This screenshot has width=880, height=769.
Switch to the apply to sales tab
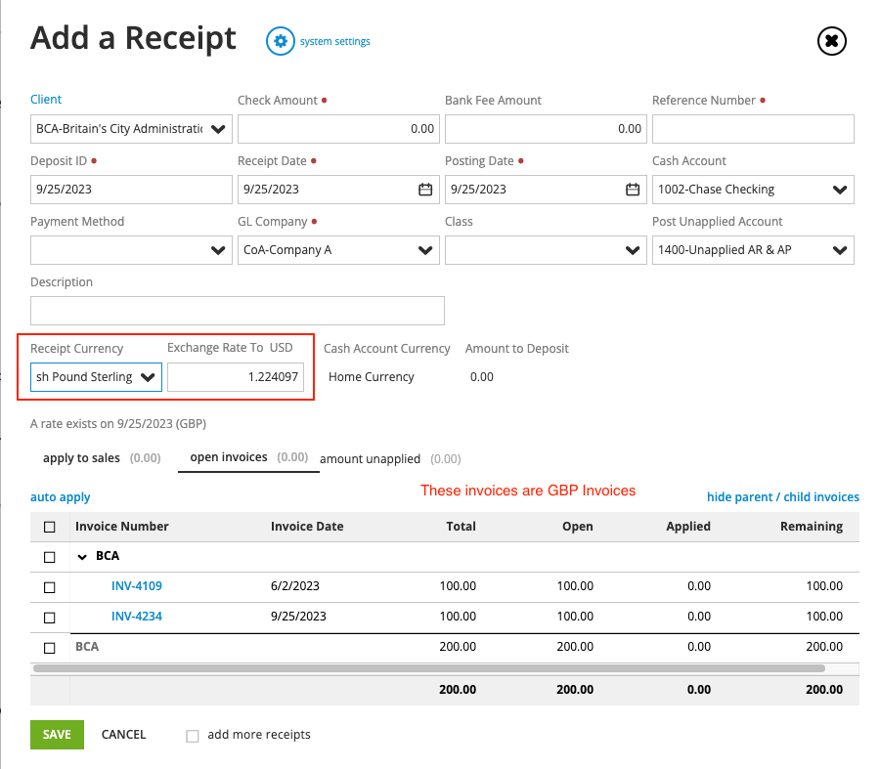[81, 457]
